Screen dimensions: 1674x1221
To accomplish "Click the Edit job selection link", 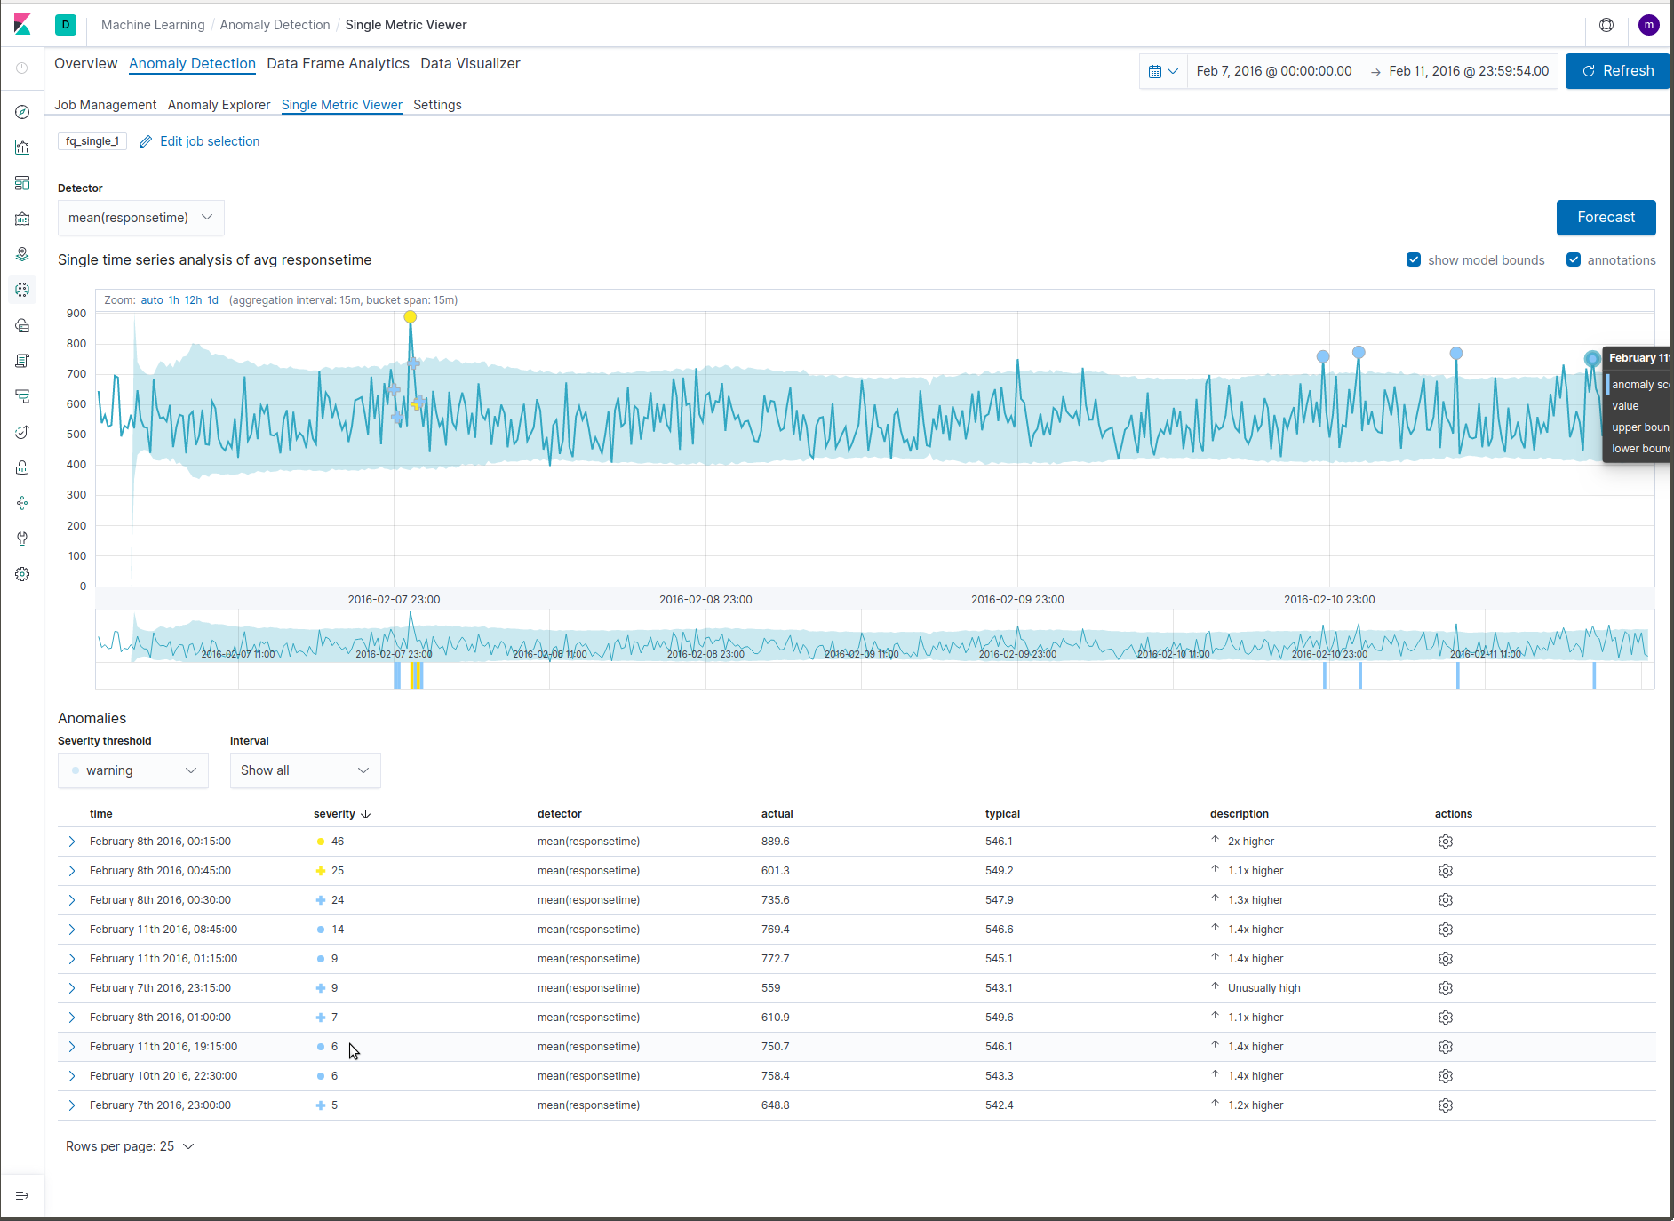I will pyautogui.click(x=209, y=140).
